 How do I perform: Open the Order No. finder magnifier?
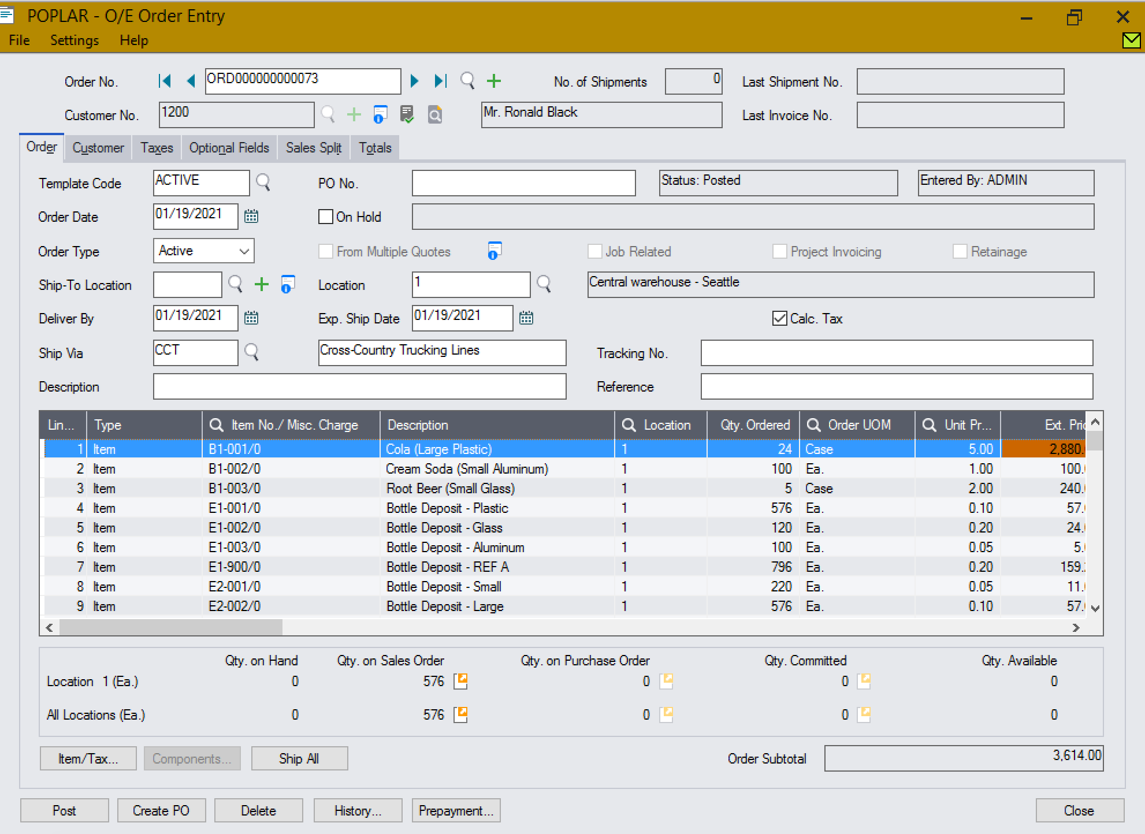(467, 81)
